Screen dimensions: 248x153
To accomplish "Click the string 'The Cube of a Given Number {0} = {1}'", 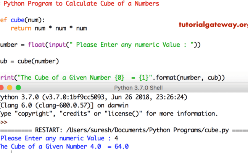I will [85, 78].
